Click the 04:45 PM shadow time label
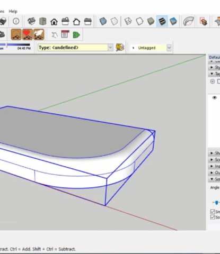220x254 pixels. pyautogui.click(x=24, y=49)
